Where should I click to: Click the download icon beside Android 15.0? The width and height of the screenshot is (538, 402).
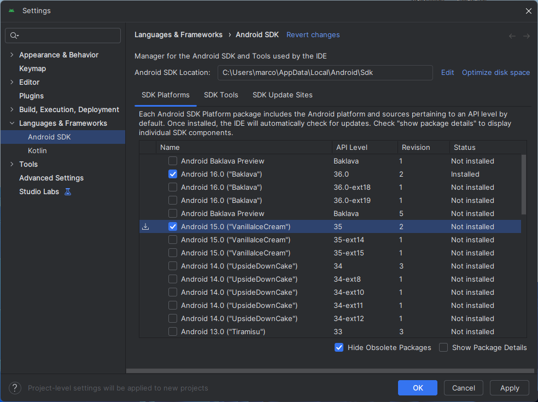[145, 226]
